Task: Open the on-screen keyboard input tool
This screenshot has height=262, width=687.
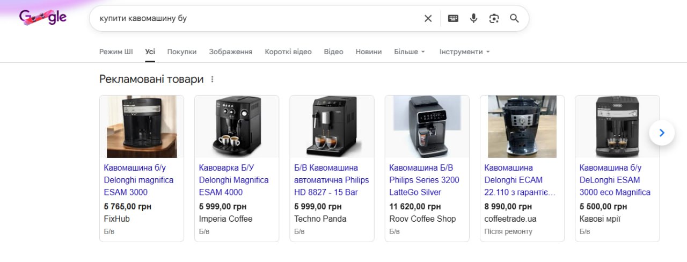Action: point(453,18)
